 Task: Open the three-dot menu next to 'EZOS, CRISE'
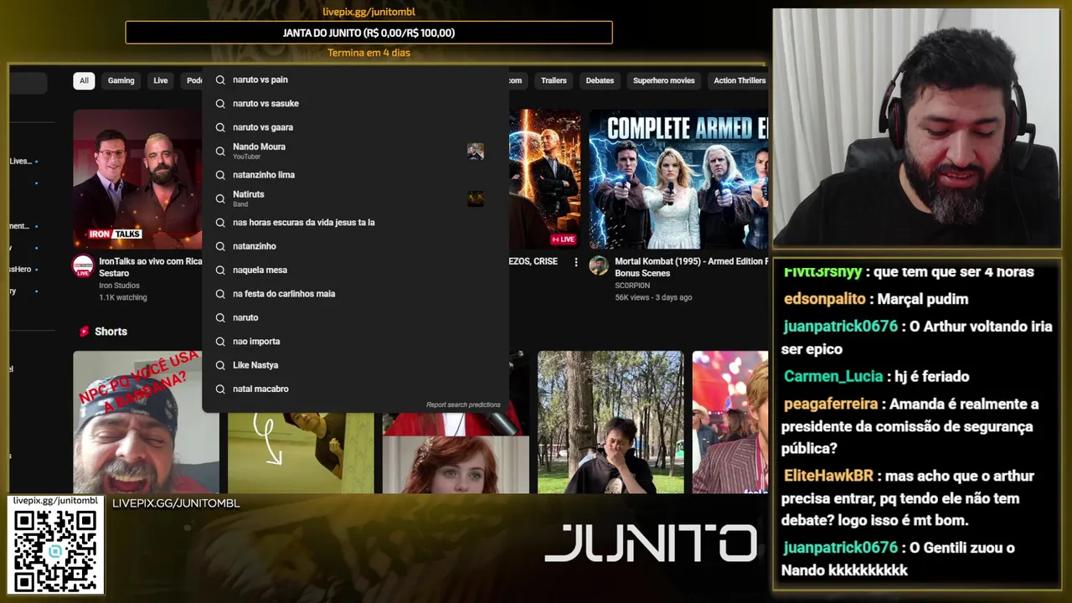coord(575,262)
